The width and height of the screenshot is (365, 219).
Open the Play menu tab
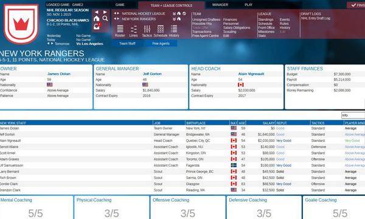248,5
